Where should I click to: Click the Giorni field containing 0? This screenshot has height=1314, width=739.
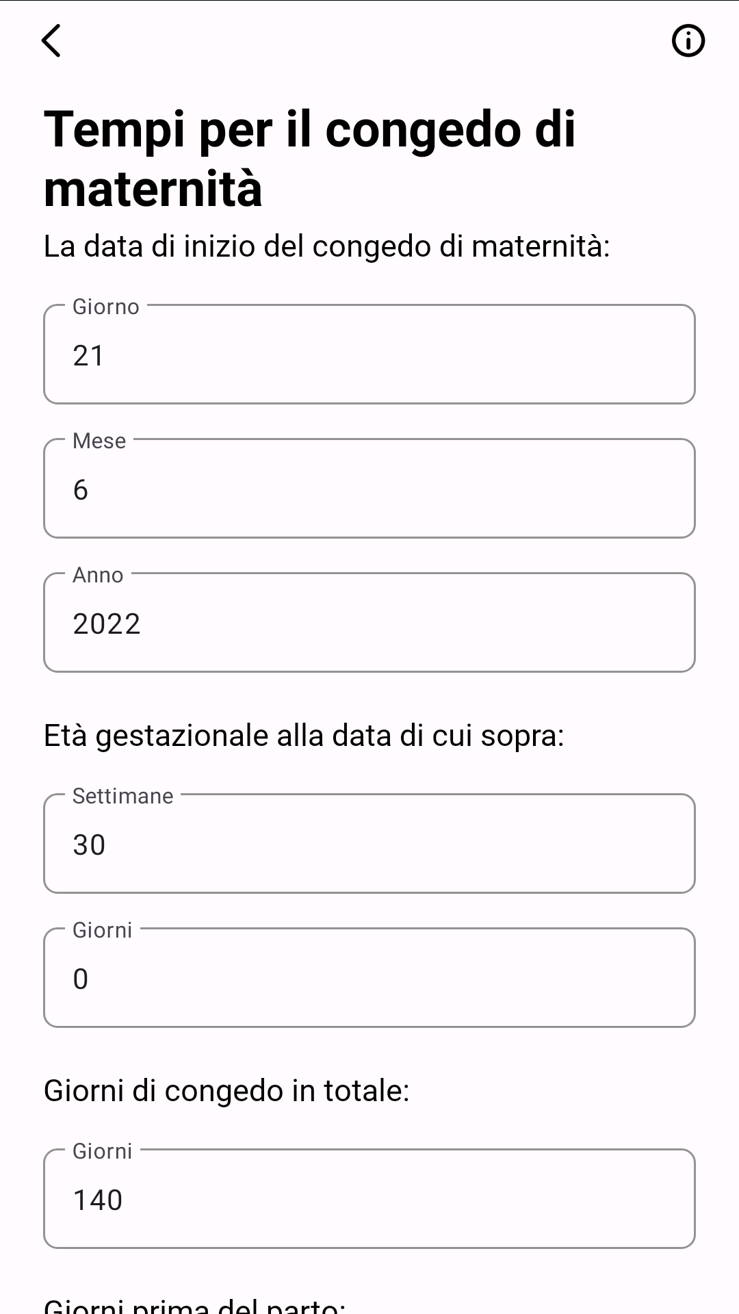pyautogui.click(x=369, y=978)
